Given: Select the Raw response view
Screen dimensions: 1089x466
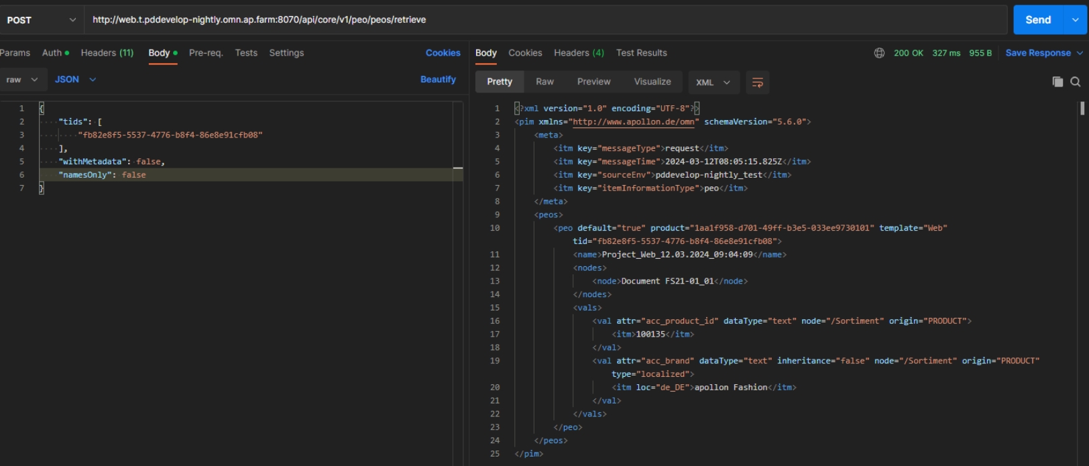Looking at the screenshot, I should tap(544, 82).
